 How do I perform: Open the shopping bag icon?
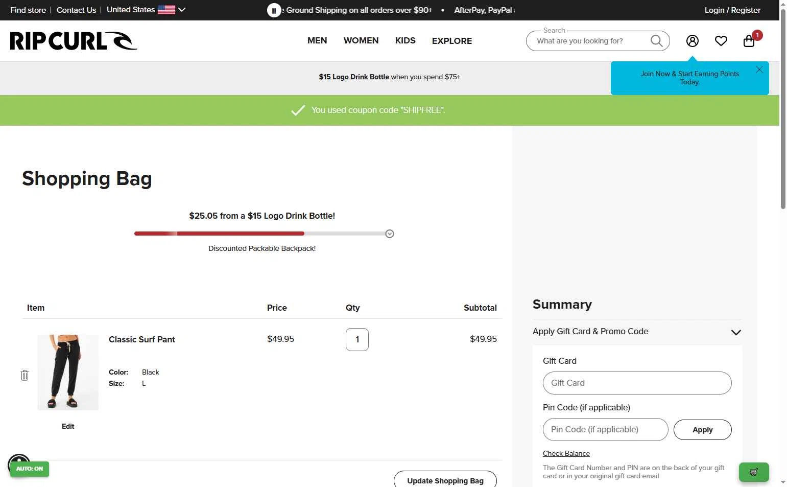coord(749,41)
